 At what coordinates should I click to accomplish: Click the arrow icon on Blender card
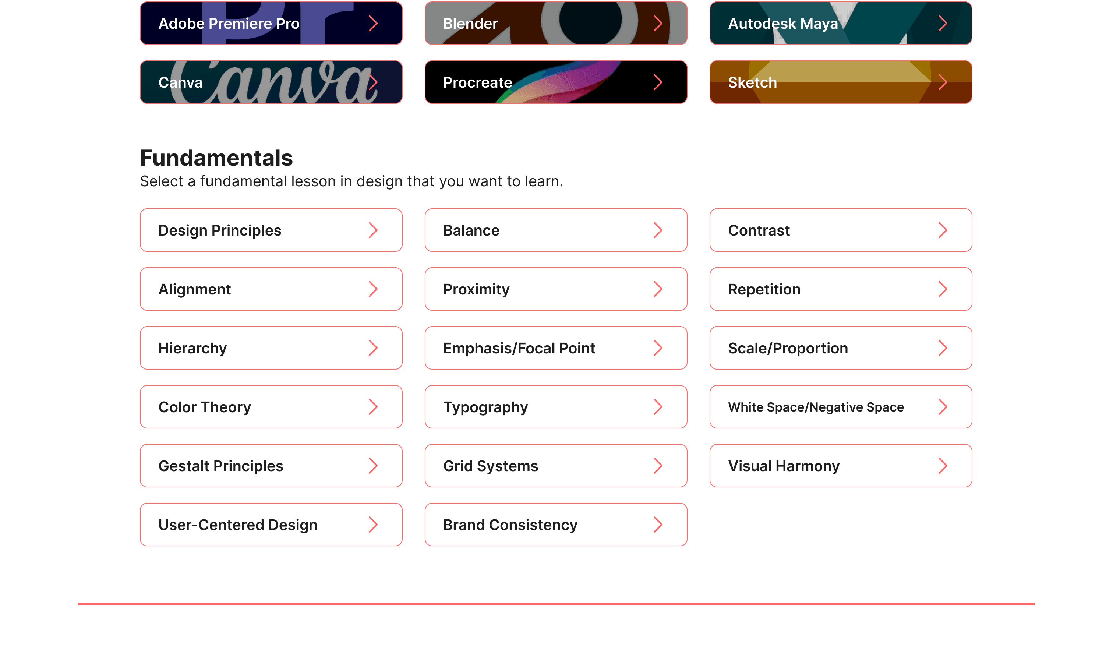coord(658,23)
